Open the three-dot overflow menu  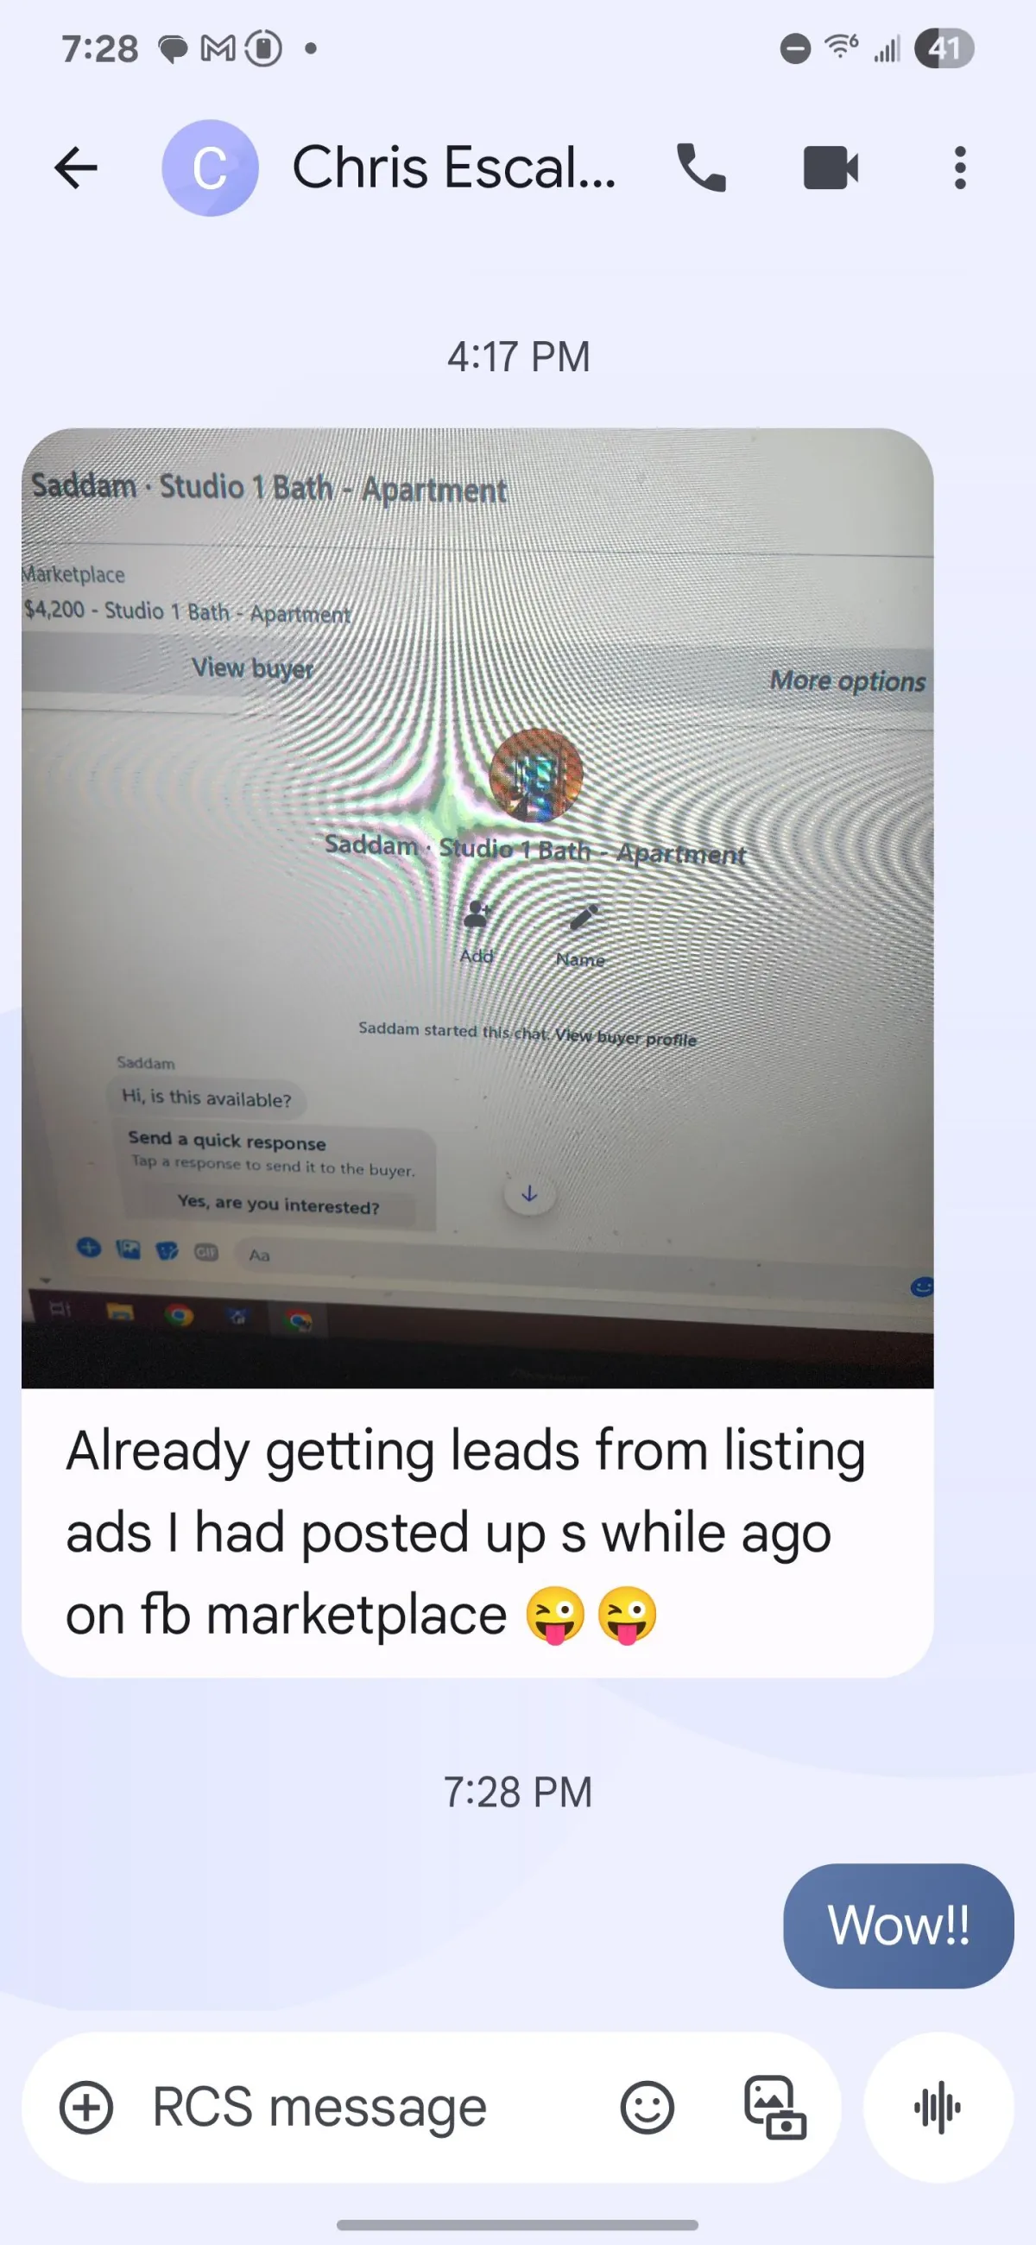point(959,168)
